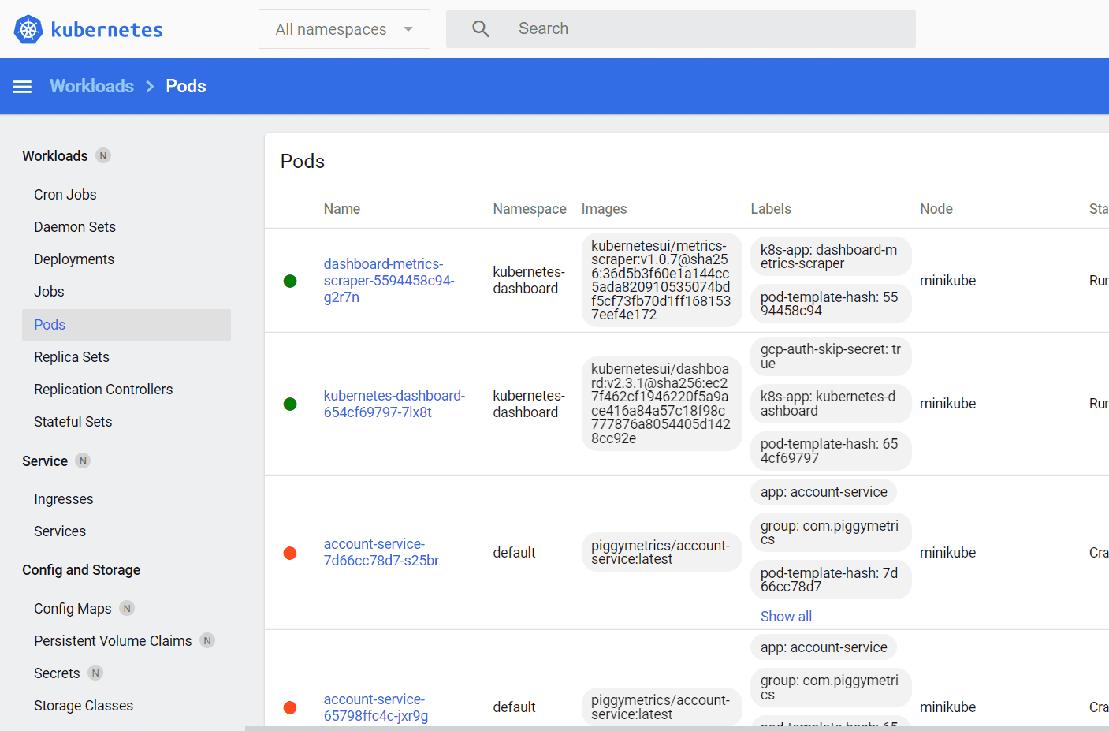Click green status dot for dashboard-metrics-scraper pod
The width and height of the screenshot is (1109, 731).
point(290,282)
